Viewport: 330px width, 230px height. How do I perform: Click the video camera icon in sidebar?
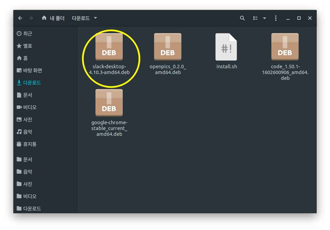(x=19, y=107)
